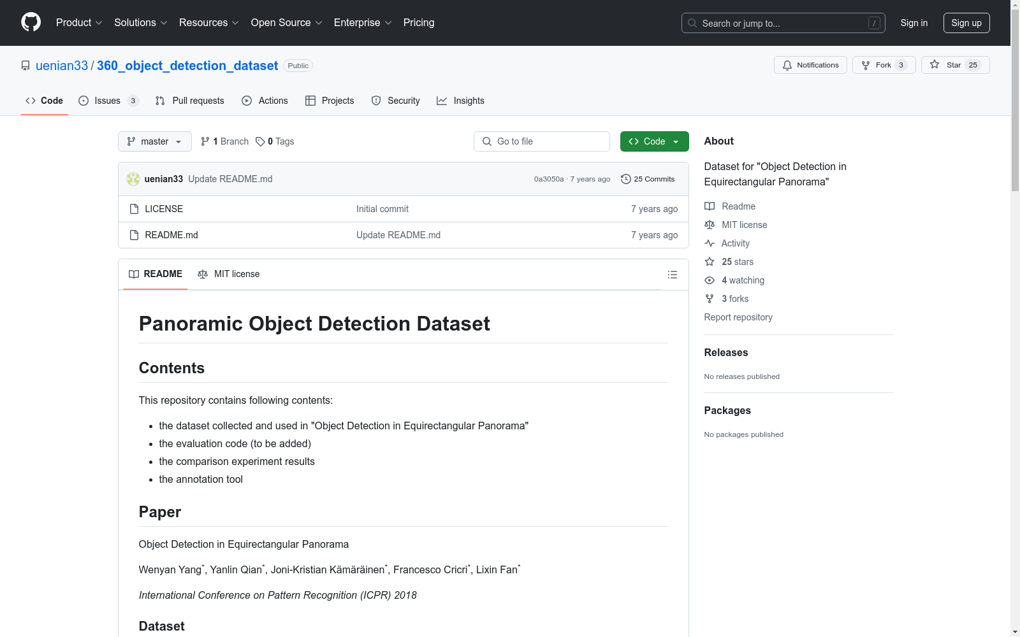Open the 0 Tags link
The width and height of the screenshot is (1020, 637).
pos(275,141)
